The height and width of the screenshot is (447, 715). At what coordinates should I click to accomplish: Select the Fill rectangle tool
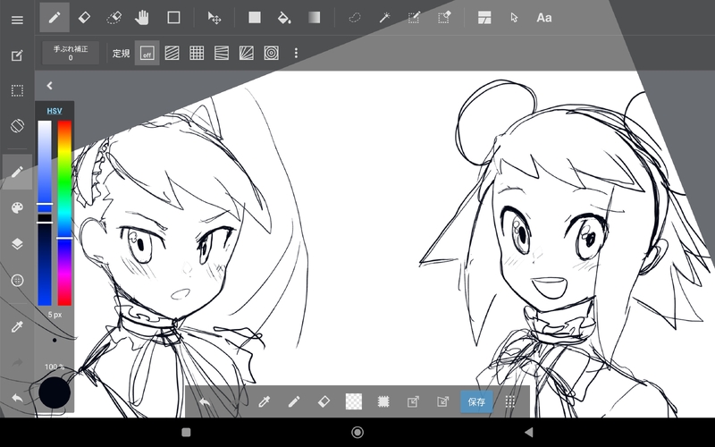(x=255, y=17)
